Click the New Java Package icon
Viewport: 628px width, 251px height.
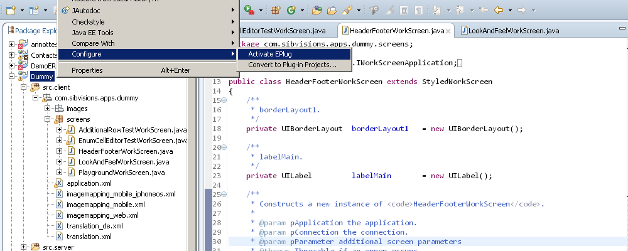pos(276,11)
